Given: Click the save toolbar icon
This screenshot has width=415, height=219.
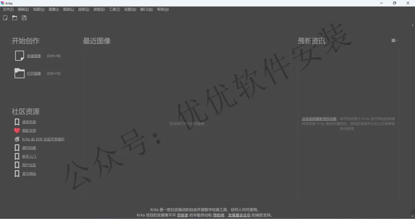Looking at the screenshot, I should tap(24, 18).
